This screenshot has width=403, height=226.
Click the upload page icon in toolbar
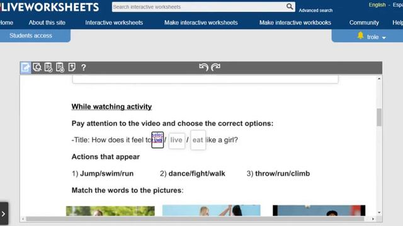72,67
